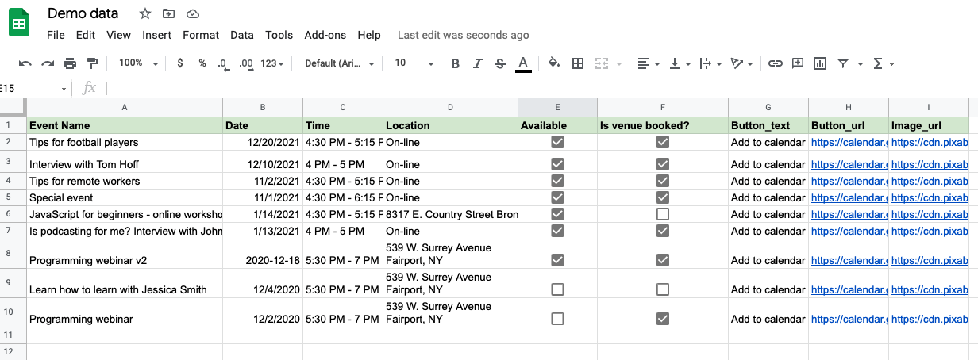This screenshot has height=360, width=978.
Task: Expand the name box dropdown arrow
Action: (64, 88)
